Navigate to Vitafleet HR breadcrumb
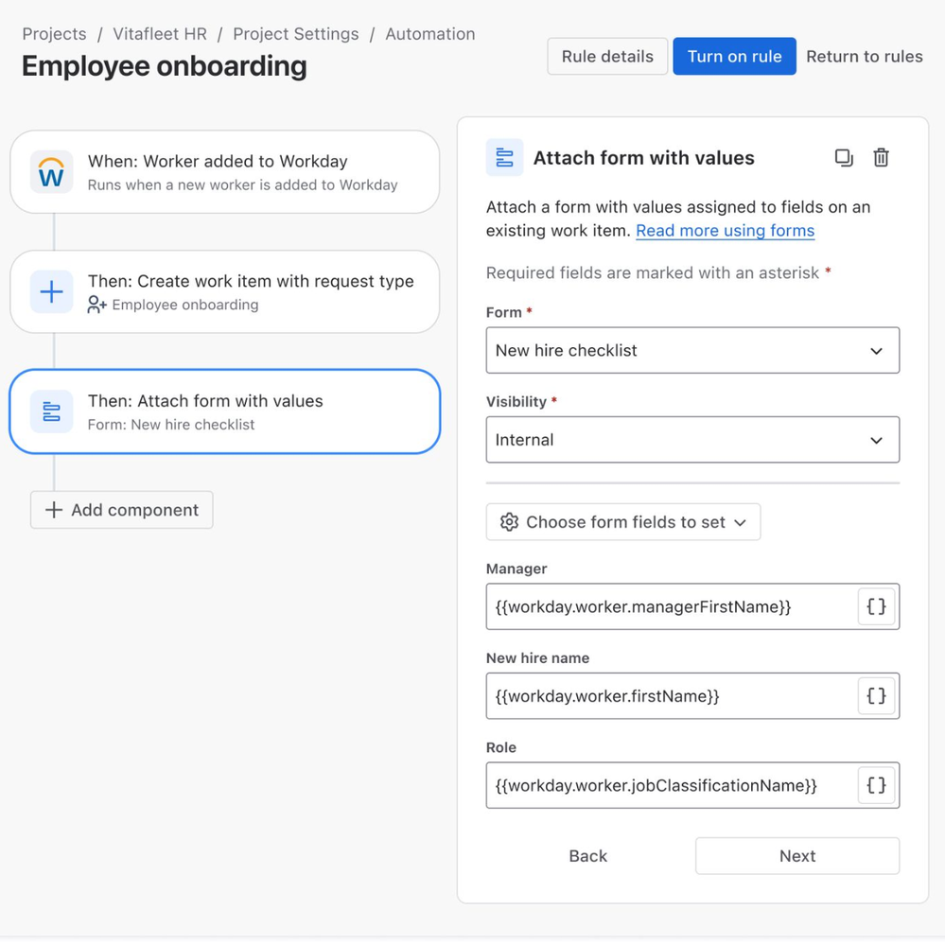945x945 pixels. pos(159,33)
